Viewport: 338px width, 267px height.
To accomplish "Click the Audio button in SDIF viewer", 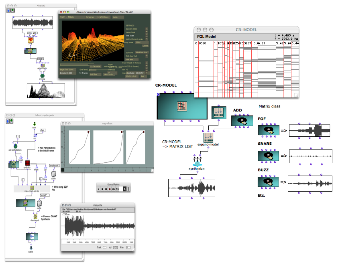I will (x=118, y=17).
